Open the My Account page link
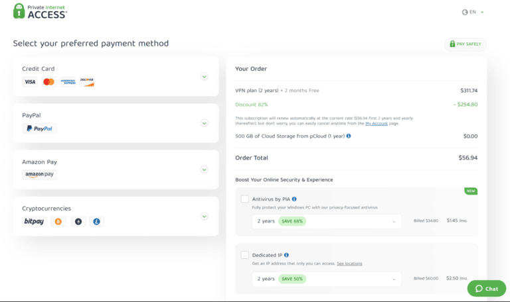Image resolution: width=510 pixels, height=302 pixels. [377, 124]
